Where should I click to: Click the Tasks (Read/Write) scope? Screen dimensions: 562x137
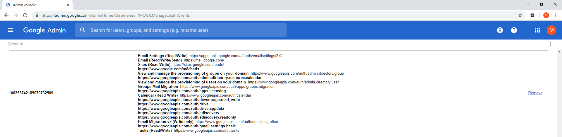(x=155, y=131)
